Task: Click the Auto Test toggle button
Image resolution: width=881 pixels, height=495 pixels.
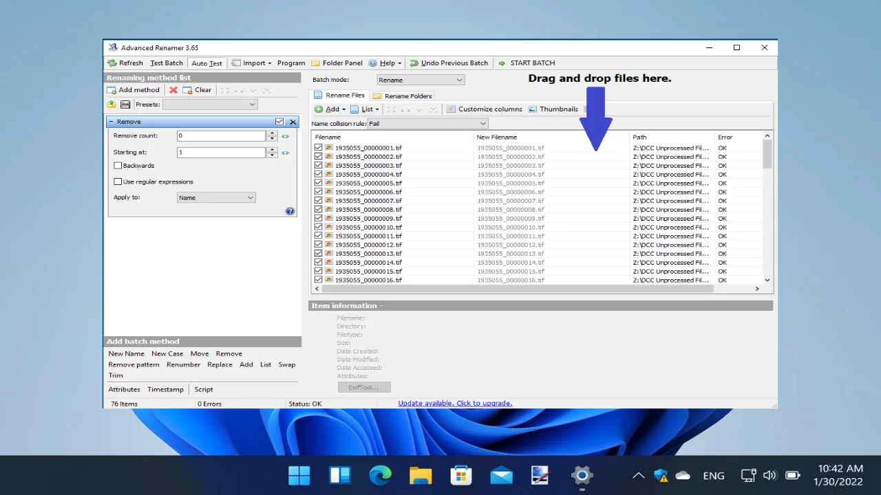Action: click(x=206, y=63)
